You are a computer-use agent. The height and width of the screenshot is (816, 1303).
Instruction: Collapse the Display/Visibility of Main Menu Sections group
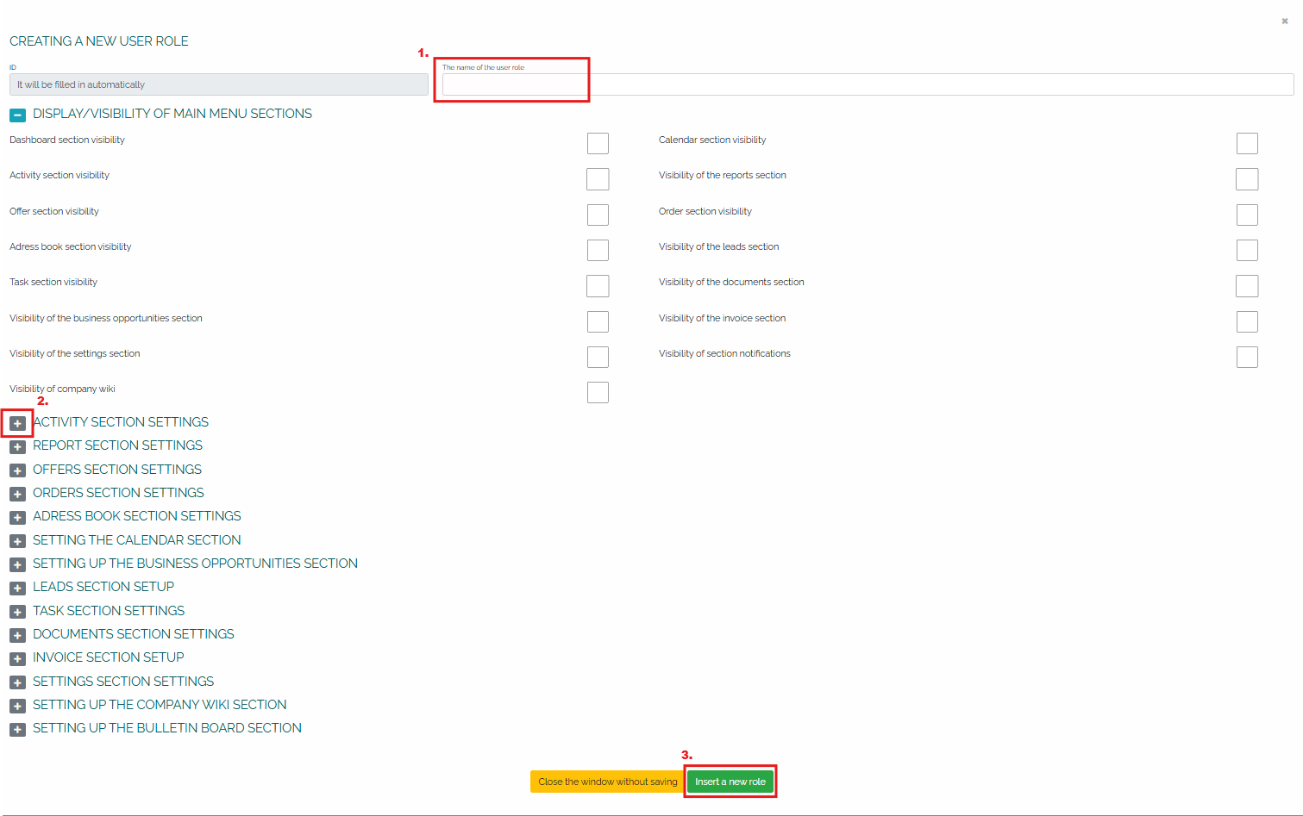pyautogui.click(x=17, y=115)
